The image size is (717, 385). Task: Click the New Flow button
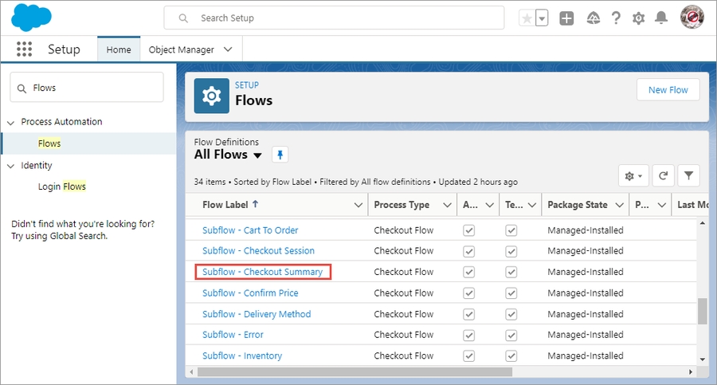[668, 90]
